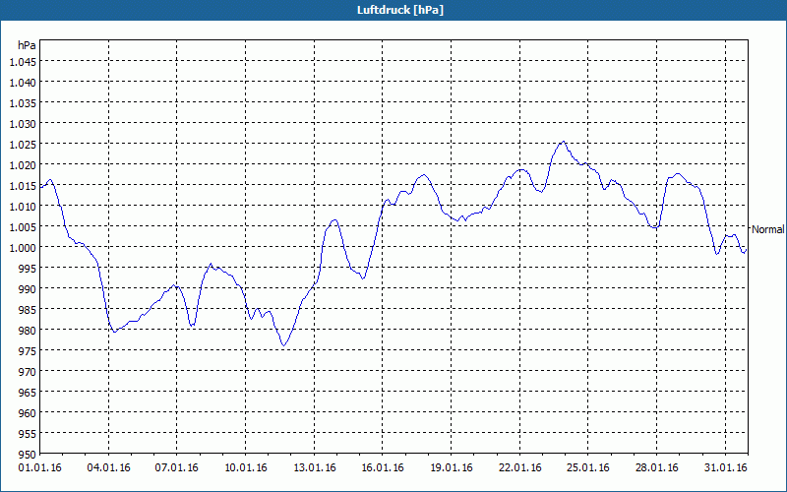The image size is (787, 492).
Task: Click the 07.01.16 date label
Action: [177, 468]
